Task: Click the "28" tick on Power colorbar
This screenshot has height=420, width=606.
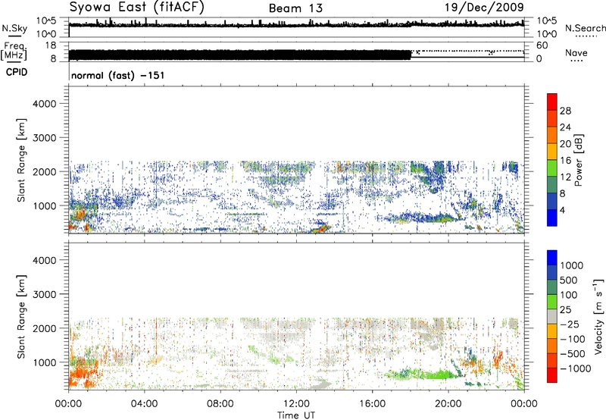Action: click(565, 111)
